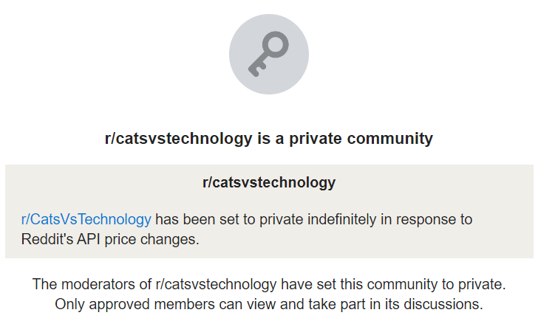Screen dimensions: 538x321
Task: Click the round head of the key
Action: point(276,47)
